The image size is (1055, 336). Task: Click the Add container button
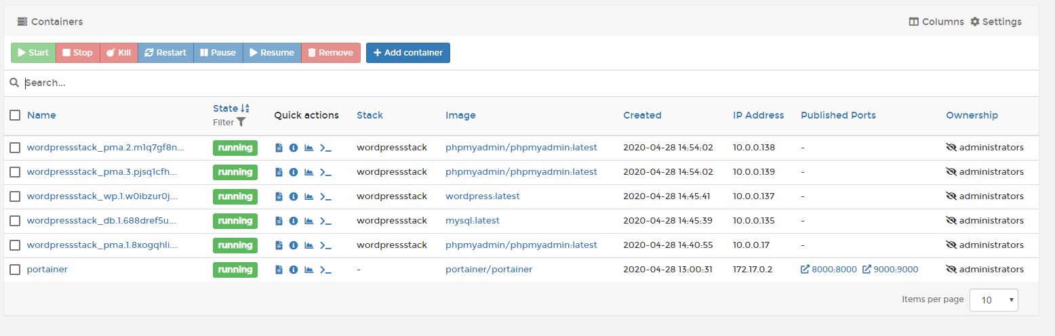tap(408, 53)
